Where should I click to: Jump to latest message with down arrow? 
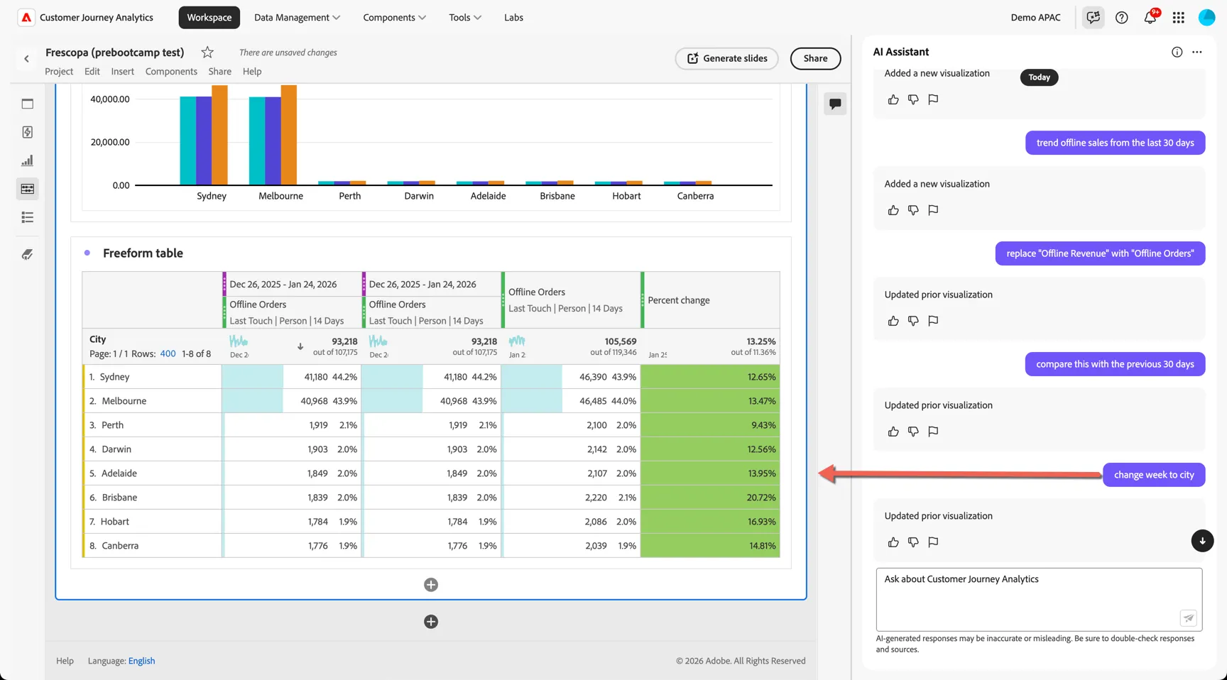[x=1202, y=541]
